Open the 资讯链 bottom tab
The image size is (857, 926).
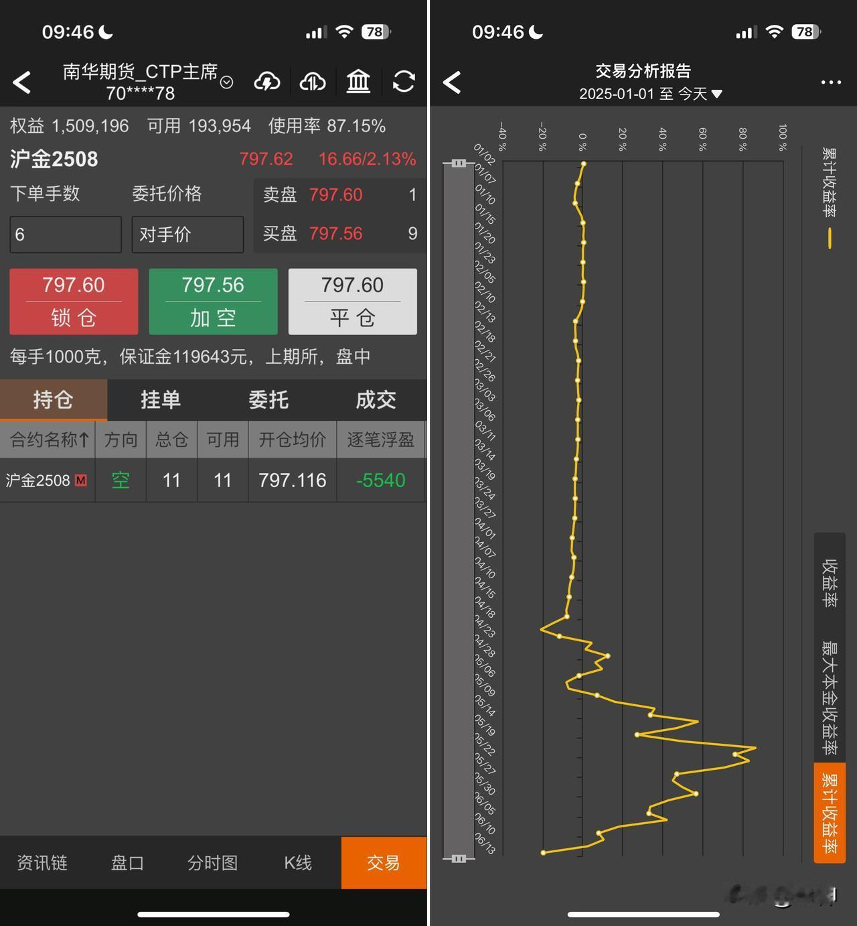point(42,862)
